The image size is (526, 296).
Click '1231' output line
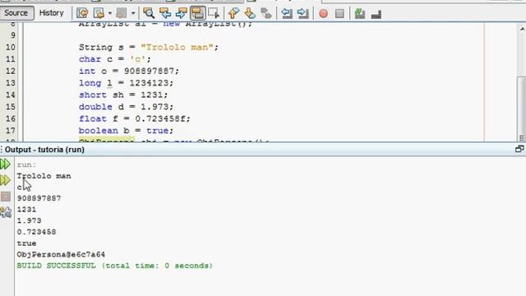click(26, 210)
